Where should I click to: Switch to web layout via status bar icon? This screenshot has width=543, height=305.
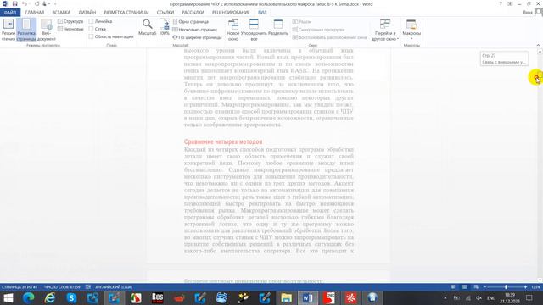pos(476,287)
